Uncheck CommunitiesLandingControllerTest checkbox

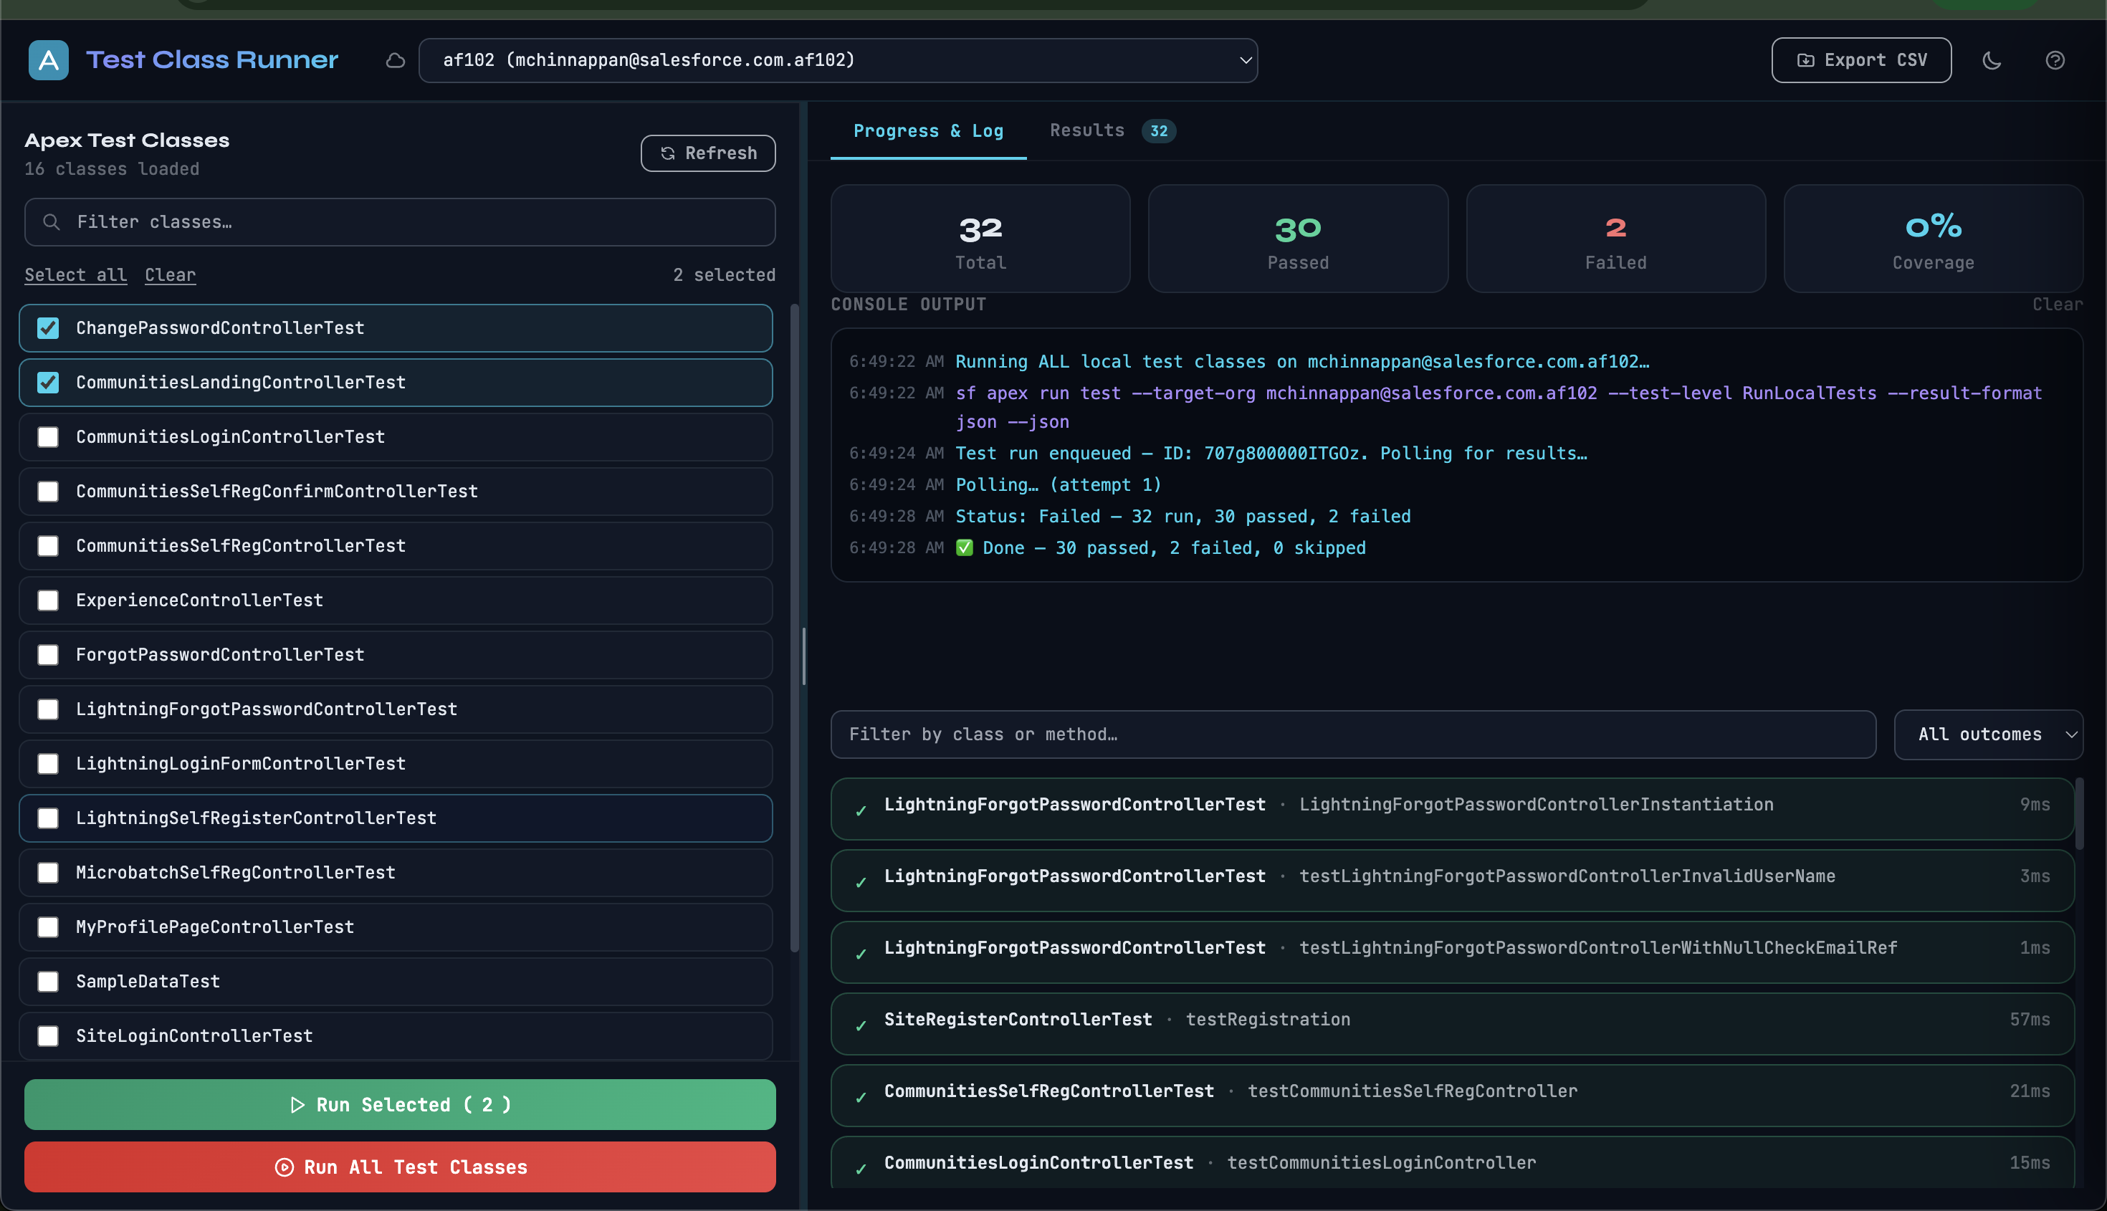pos(48,383)
